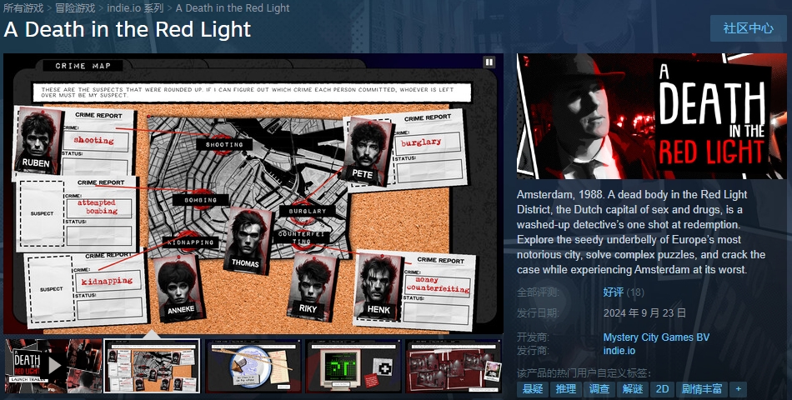
Task: Open the indie.io 系列 breadcrumb link
Action: [135, 8]
